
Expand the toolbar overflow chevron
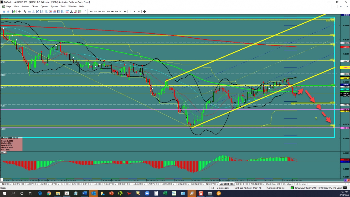[x=85, y=10]
